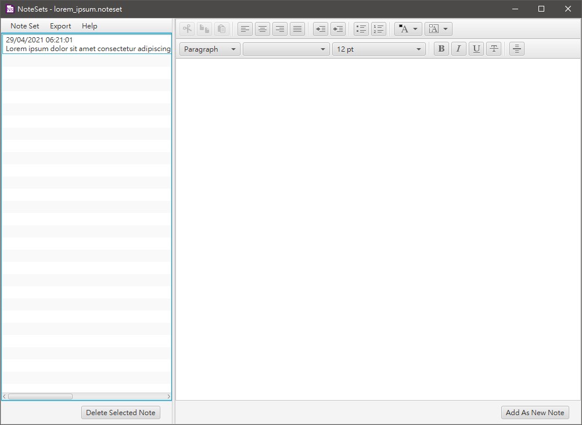Click the Copy icon
Viewport: 582px width, 425px height.
click(204, 28)
